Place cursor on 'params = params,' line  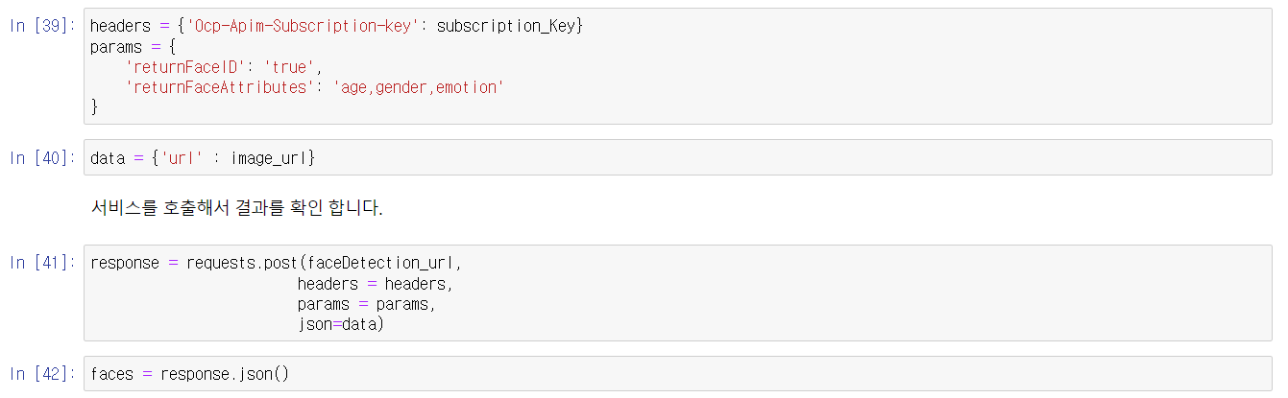click(x=366, y=304)
